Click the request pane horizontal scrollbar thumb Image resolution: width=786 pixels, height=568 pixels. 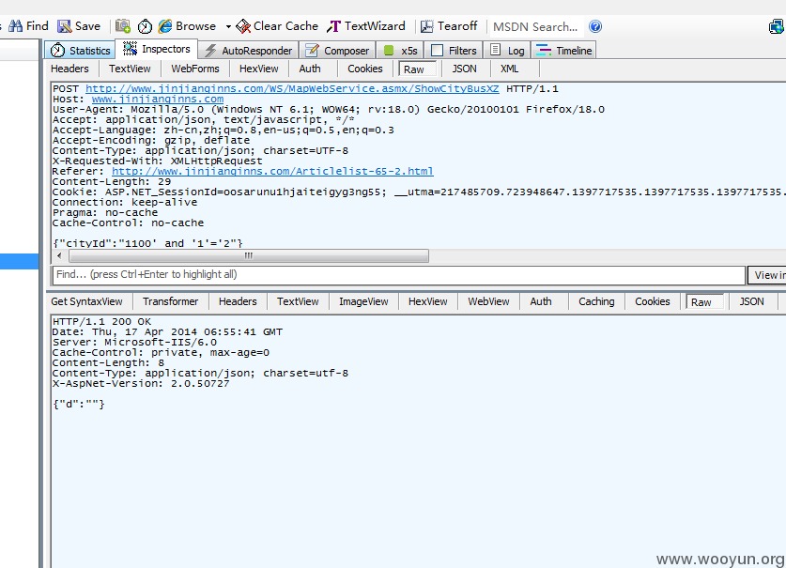click(248, 255)
